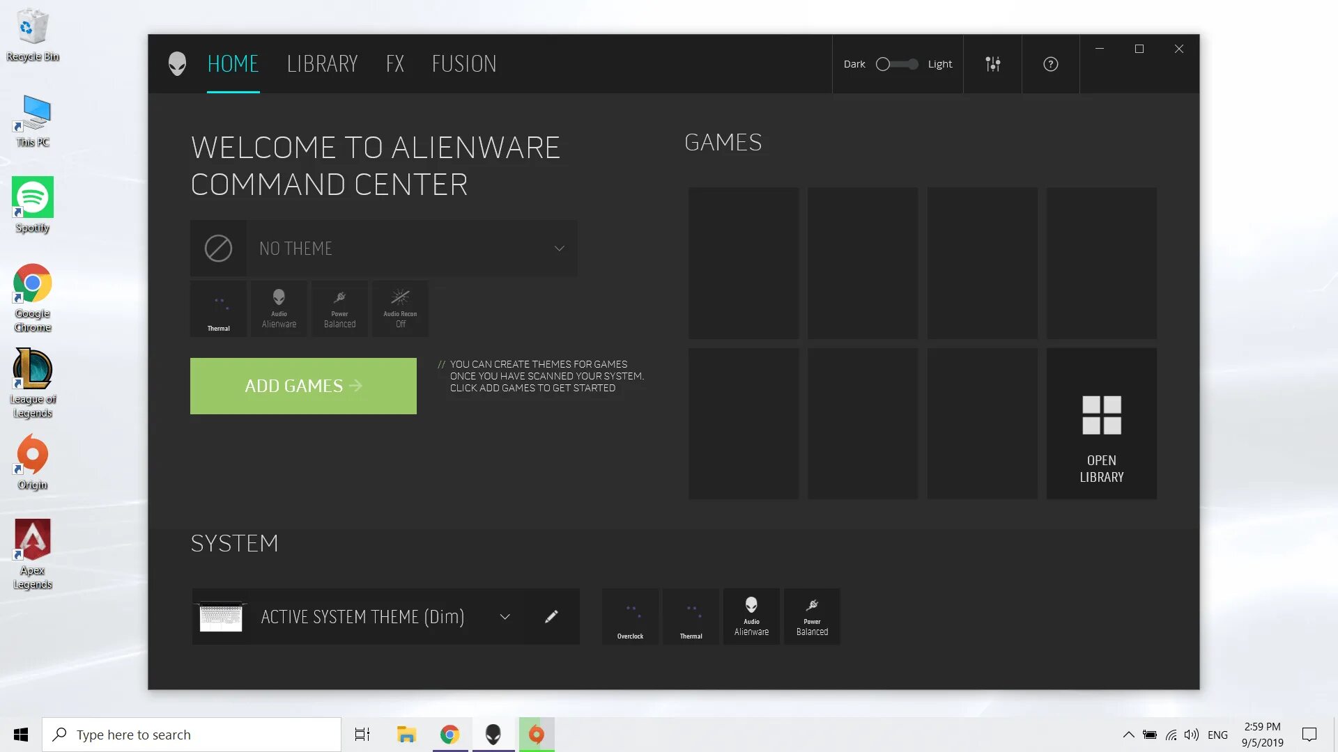Open the help question mark icon
Image resolution: width=1338 pixels, height=752 pixels.
point(1050,64)
